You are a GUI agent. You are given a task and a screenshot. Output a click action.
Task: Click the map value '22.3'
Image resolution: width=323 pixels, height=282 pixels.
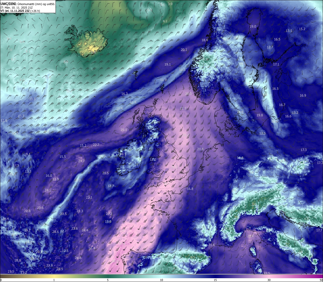click(x=80, y=211)
